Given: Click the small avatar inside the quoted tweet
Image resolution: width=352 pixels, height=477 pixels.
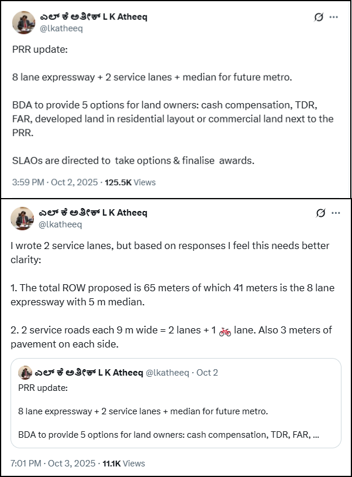Looking at the screenshot, I should [25, 373].
